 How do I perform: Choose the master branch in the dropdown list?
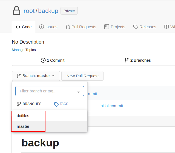(50, 126)
